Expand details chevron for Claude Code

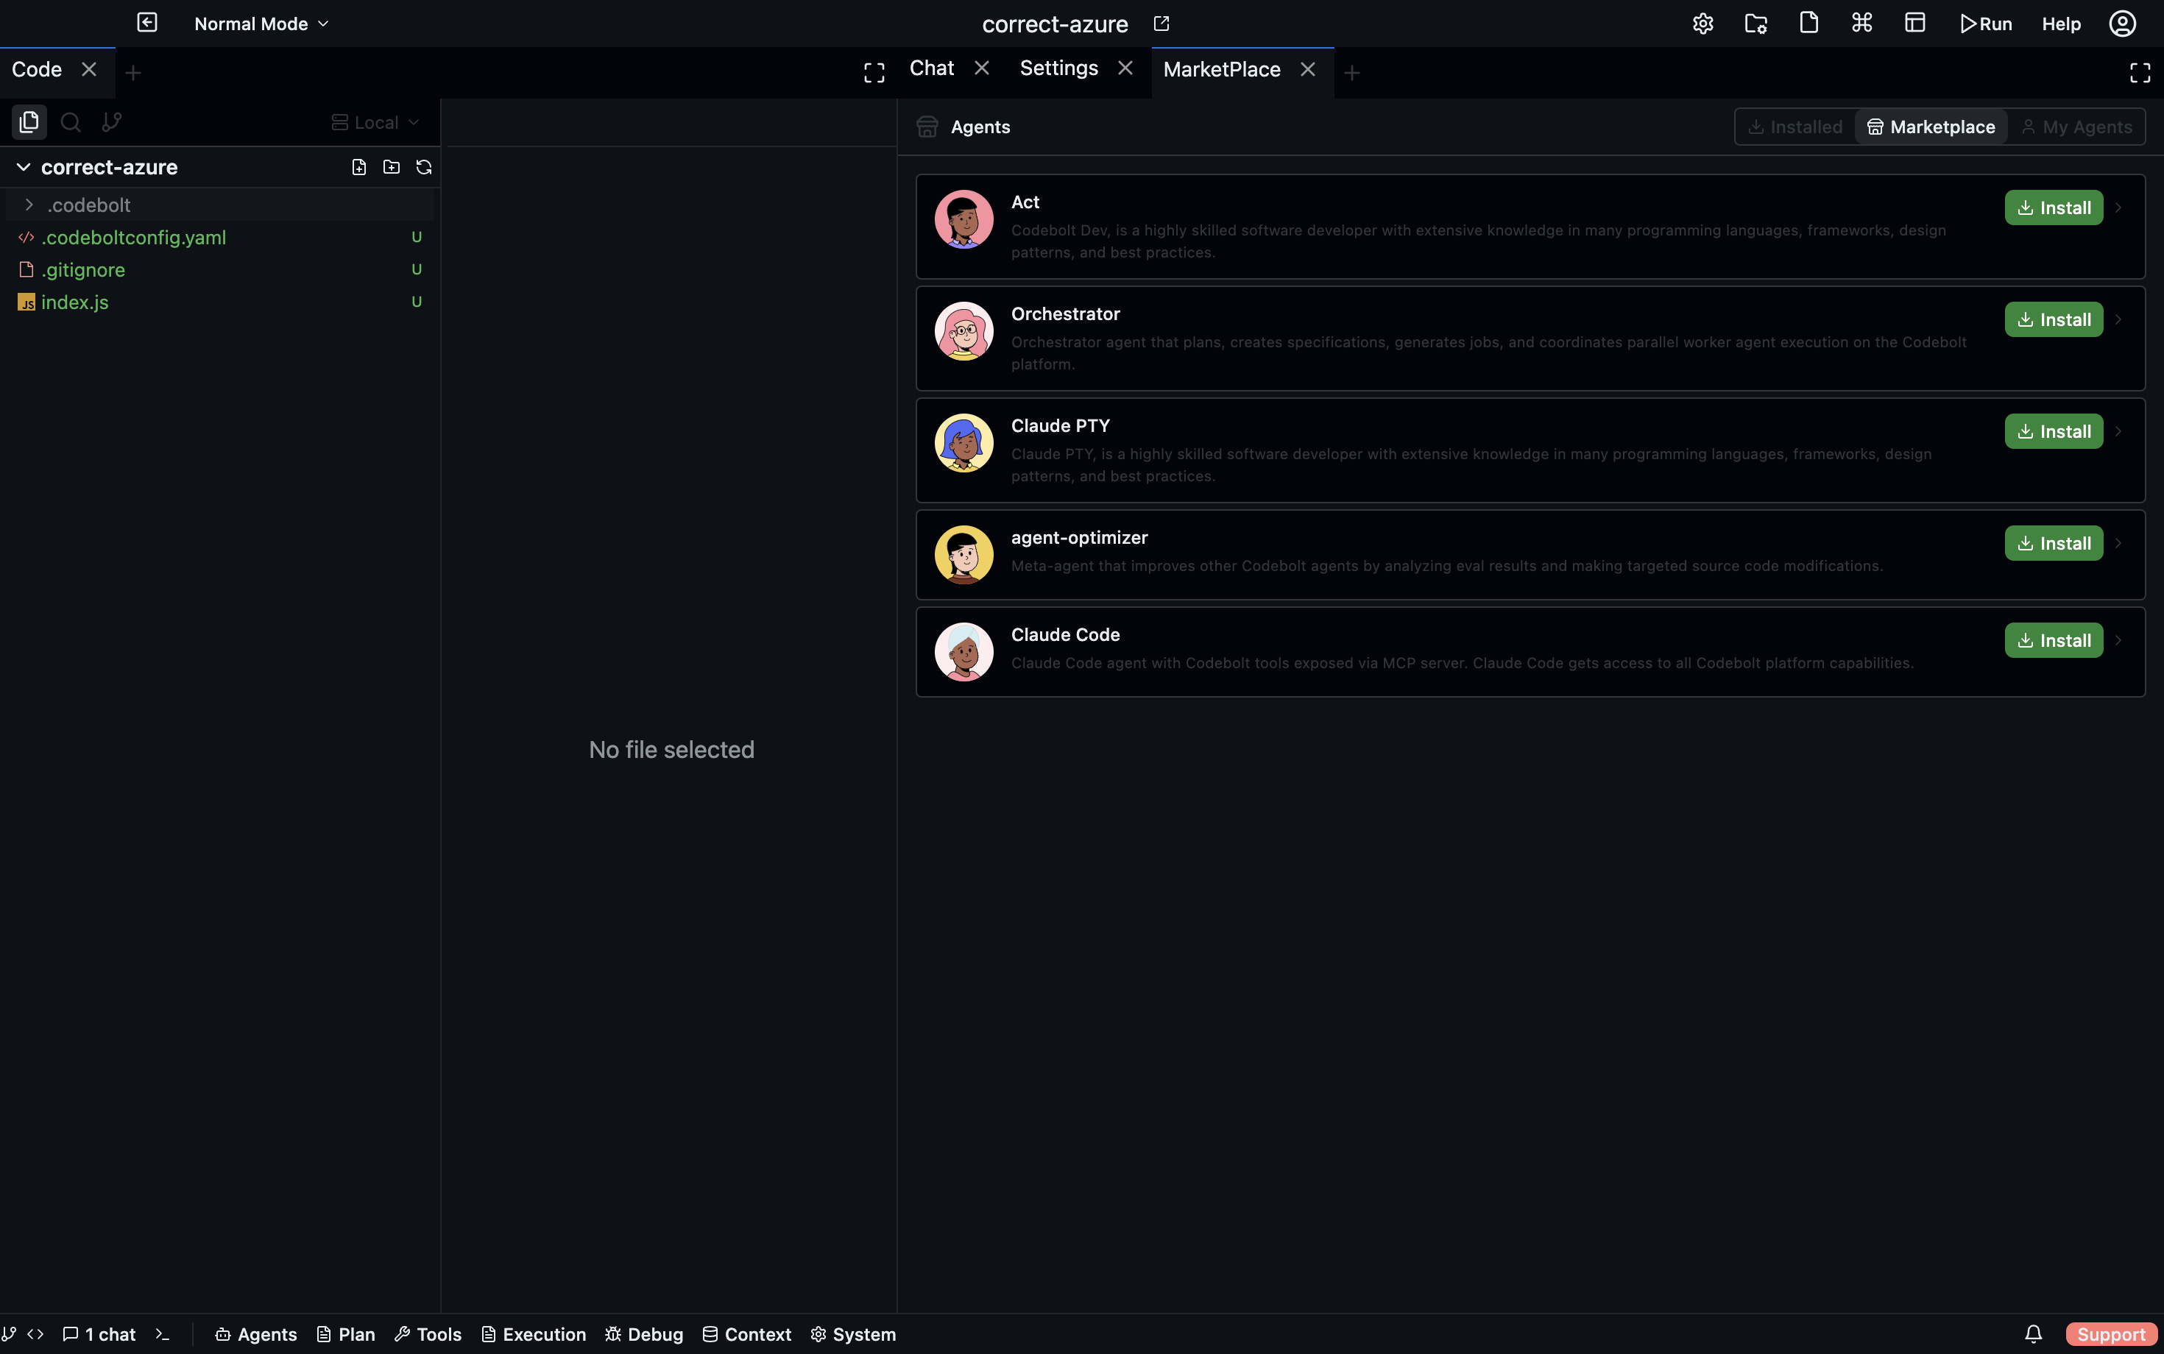click(x=2118, y=640)
